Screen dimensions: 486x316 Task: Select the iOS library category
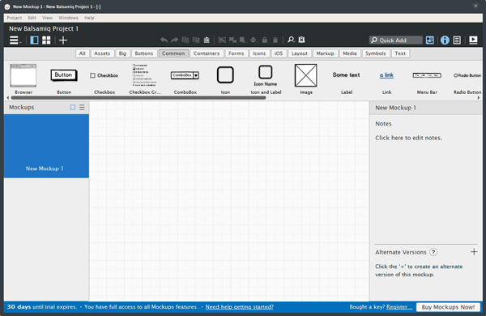[279, 53]
